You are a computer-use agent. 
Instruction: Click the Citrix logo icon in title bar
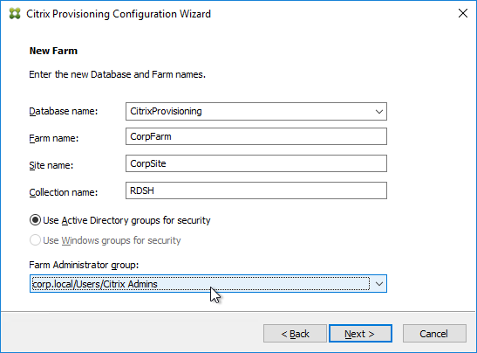click(x=15, y=14)
